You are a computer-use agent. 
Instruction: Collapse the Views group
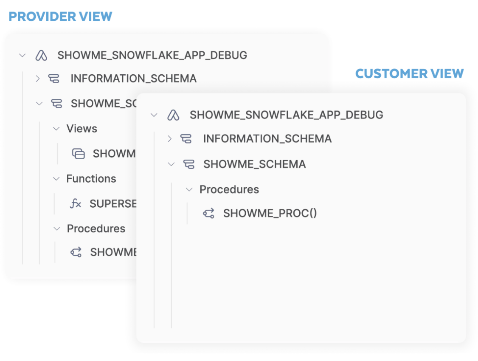[56, 129]
